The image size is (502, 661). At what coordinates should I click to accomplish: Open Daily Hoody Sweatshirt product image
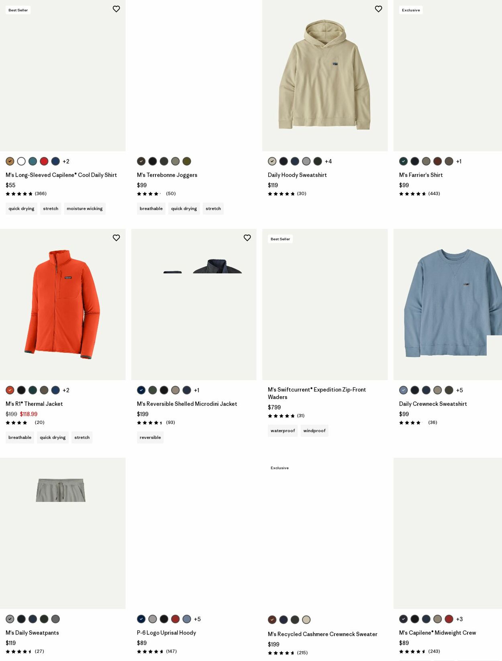(x=325, y=76)
